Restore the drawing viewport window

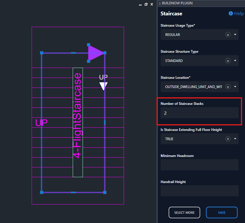coord(146,4)
